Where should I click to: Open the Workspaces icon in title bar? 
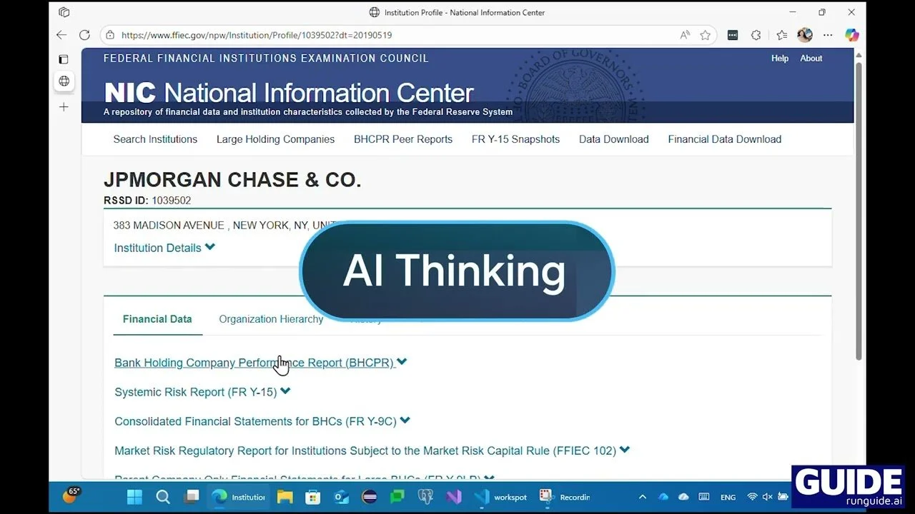coord(64,12)
